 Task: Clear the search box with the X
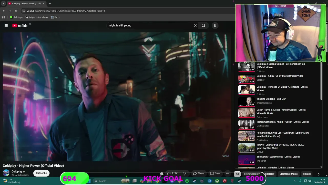click(x=195, y=25)
